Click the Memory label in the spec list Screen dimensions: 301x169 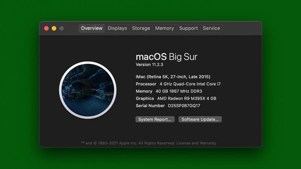click(144, 91)
